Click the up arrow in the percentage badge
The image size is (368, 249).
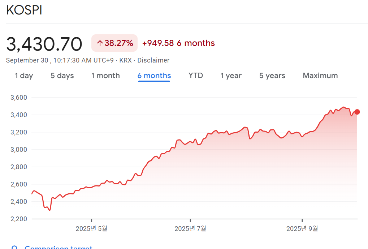pos(100,43)
